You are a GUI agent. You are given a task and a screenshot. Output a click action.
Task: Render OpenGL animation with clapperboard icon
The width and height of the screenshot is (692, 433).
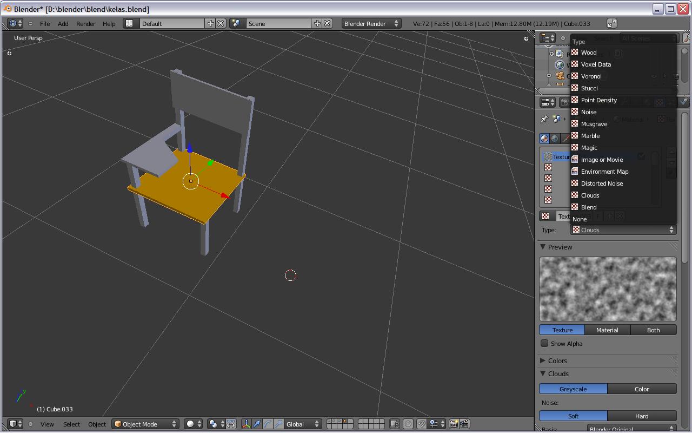(464, 424)
